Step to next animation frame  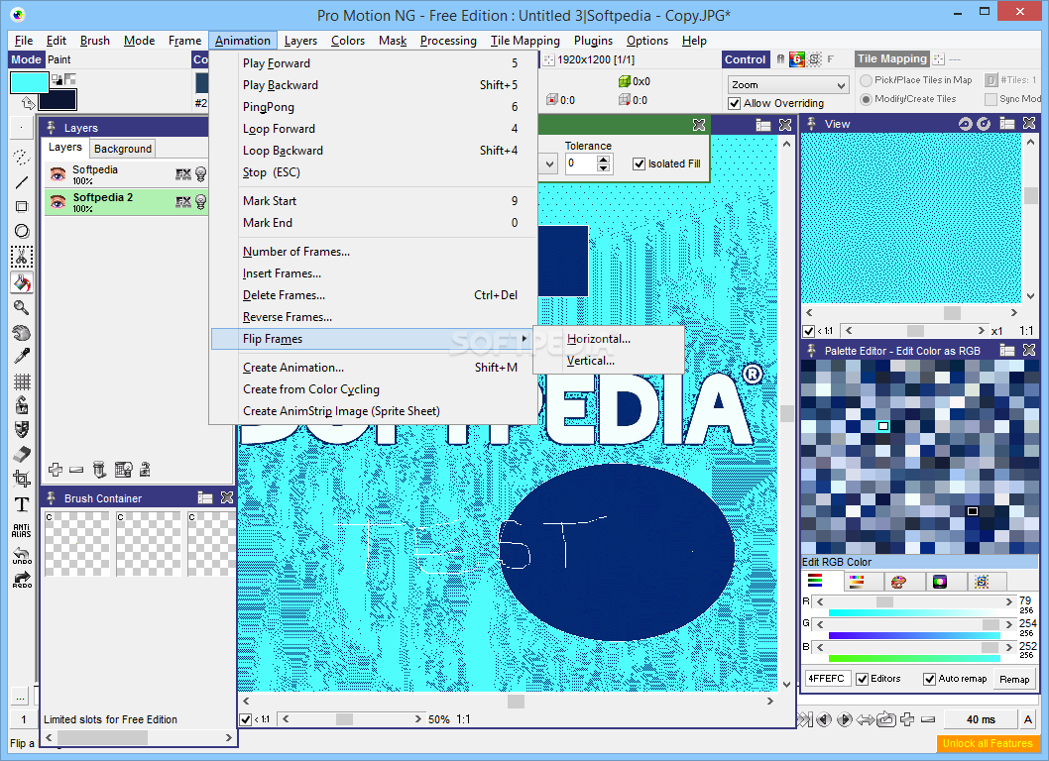(845, 719)
